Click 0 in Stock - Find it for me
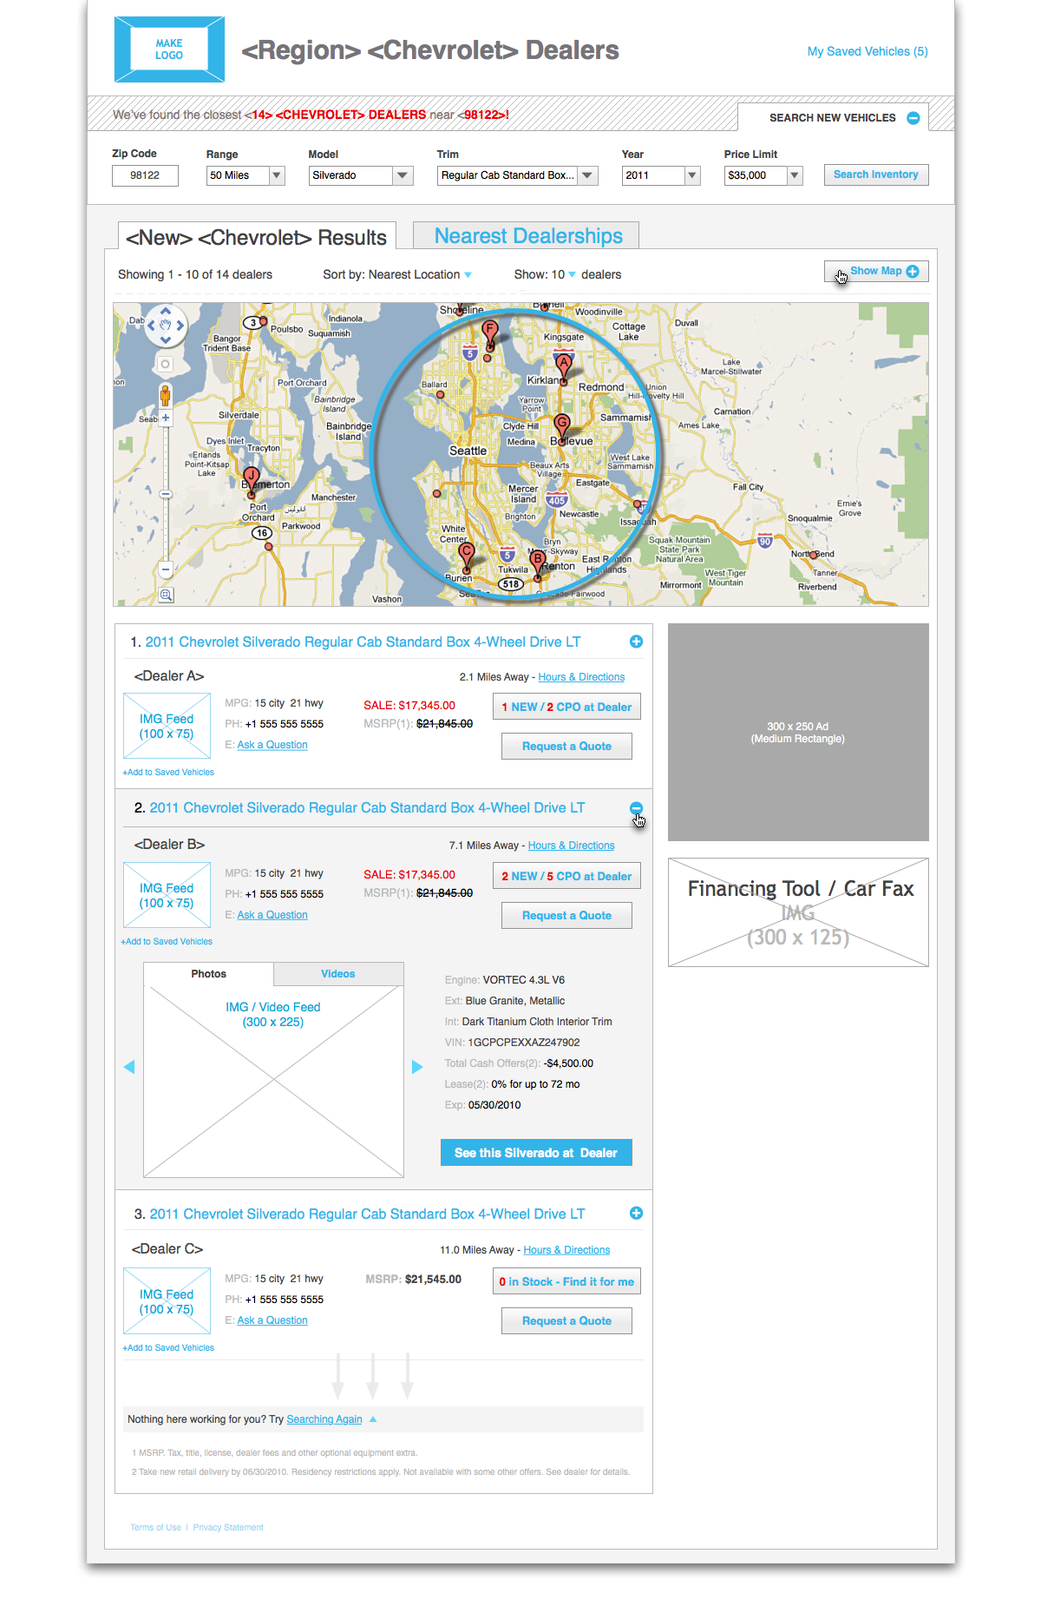 (566, 1281)
